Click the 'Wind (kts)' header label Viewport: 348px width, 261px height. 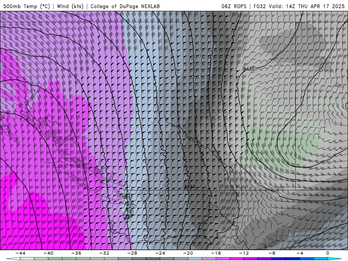click(70, 6)
